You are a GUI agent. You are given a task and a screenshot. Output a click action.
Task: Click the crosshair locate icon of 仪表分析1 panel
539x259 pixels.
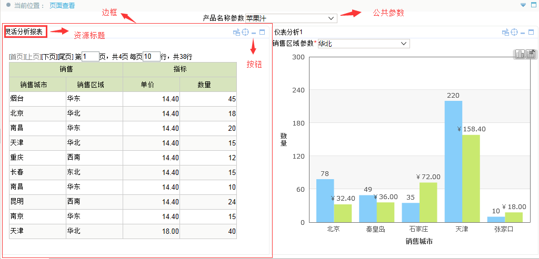(514, 33)
